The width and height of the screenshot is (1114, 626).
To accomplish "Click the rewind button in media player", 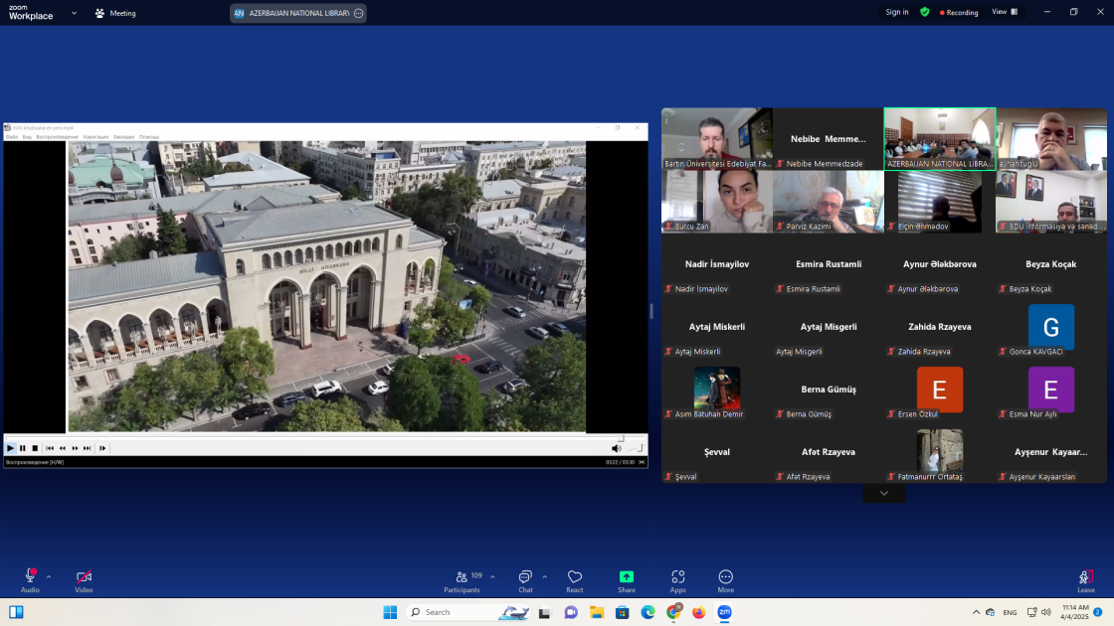I will tap(63, 448).
